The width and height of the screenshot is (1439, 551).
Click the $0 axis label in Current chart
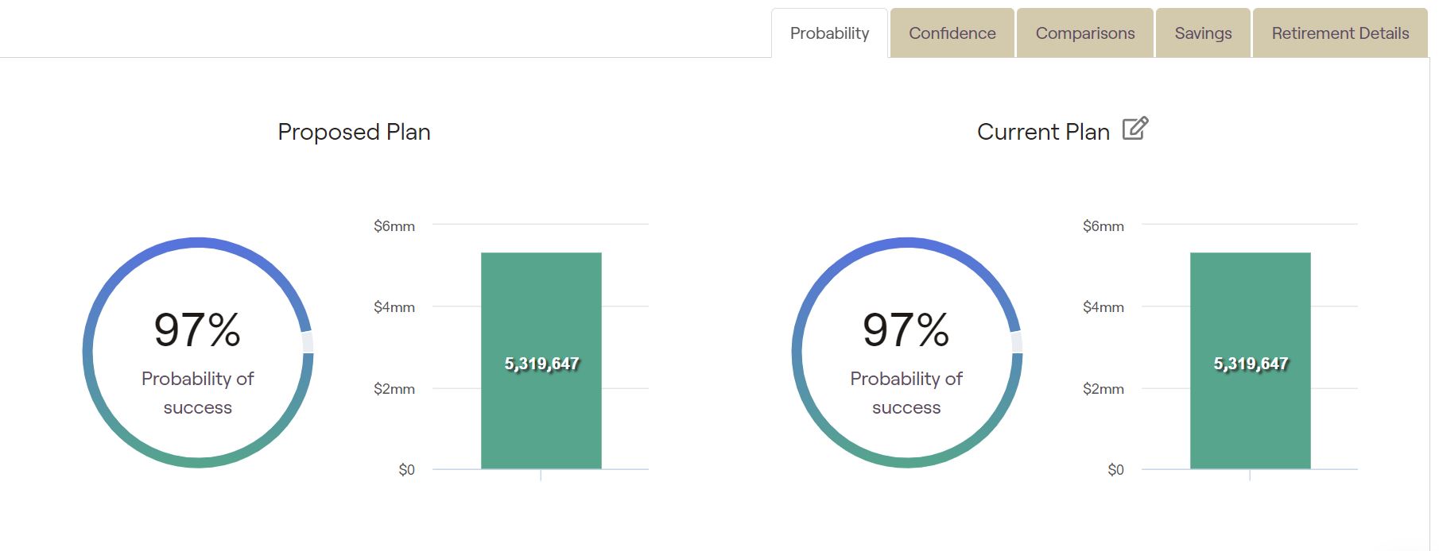(1115, 470)
